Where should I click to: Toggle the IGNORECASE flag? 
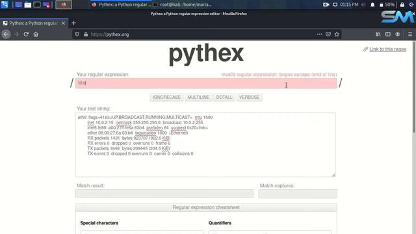click(166, 97)
